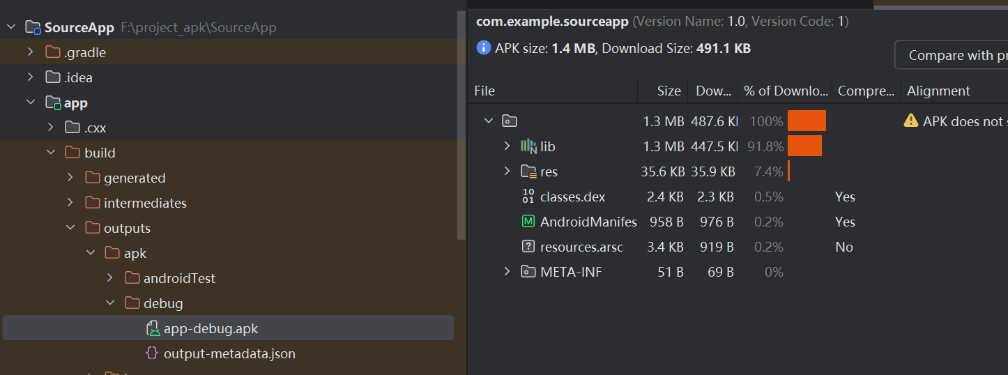The image size is (1008, 375).
Task: Click the app-debug.apk file icon
Action: point(153,328)
